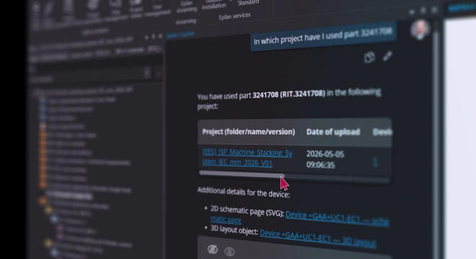Switch to the blue Eplan Copilot panel tab
The image size is (476, 259).
point(180,35)
